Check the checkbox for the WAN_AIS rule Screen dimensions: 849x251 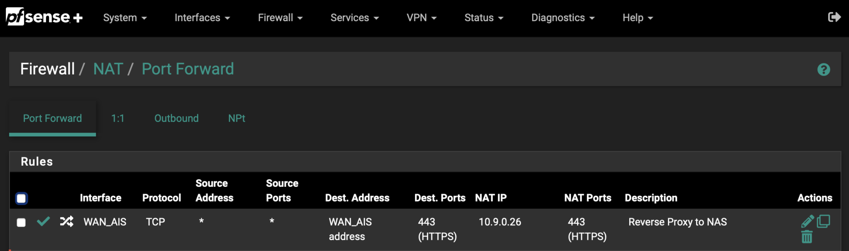tap(22, 222)
